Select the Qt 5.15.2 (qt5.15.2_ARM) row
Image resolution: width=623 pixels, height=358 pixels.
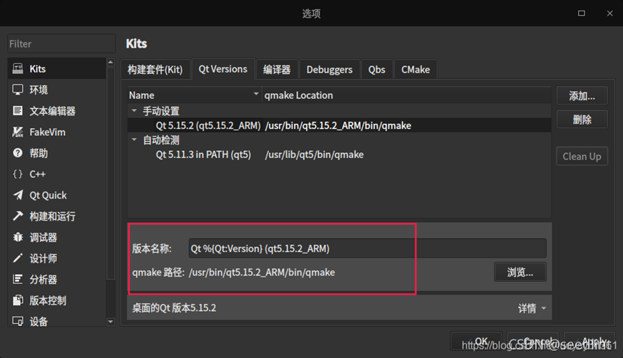(x=339, y=125)
